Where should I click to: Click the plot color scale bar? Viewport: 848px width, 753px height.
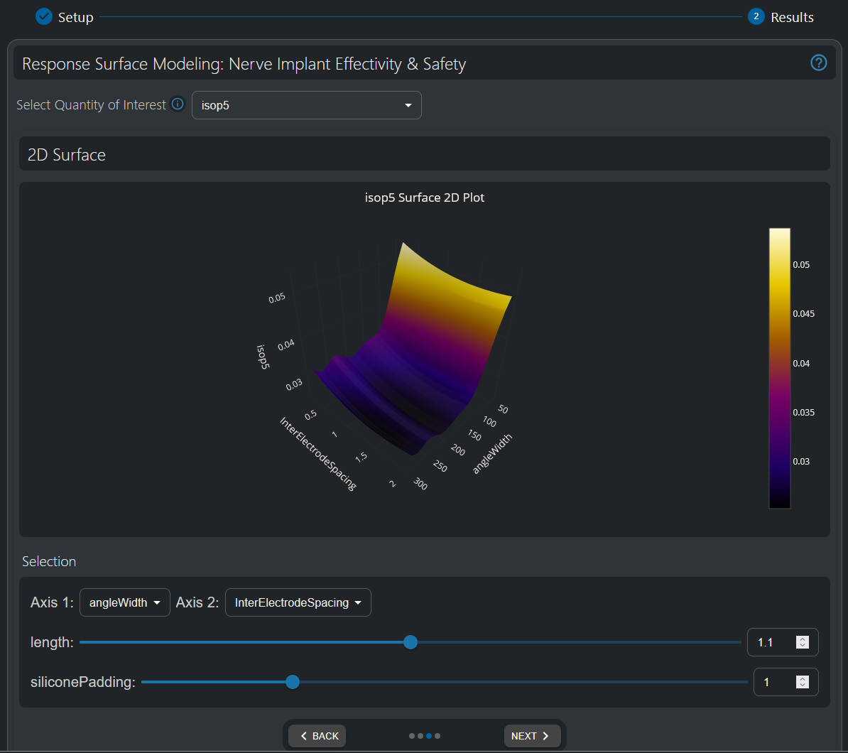[x=779, y=368]
